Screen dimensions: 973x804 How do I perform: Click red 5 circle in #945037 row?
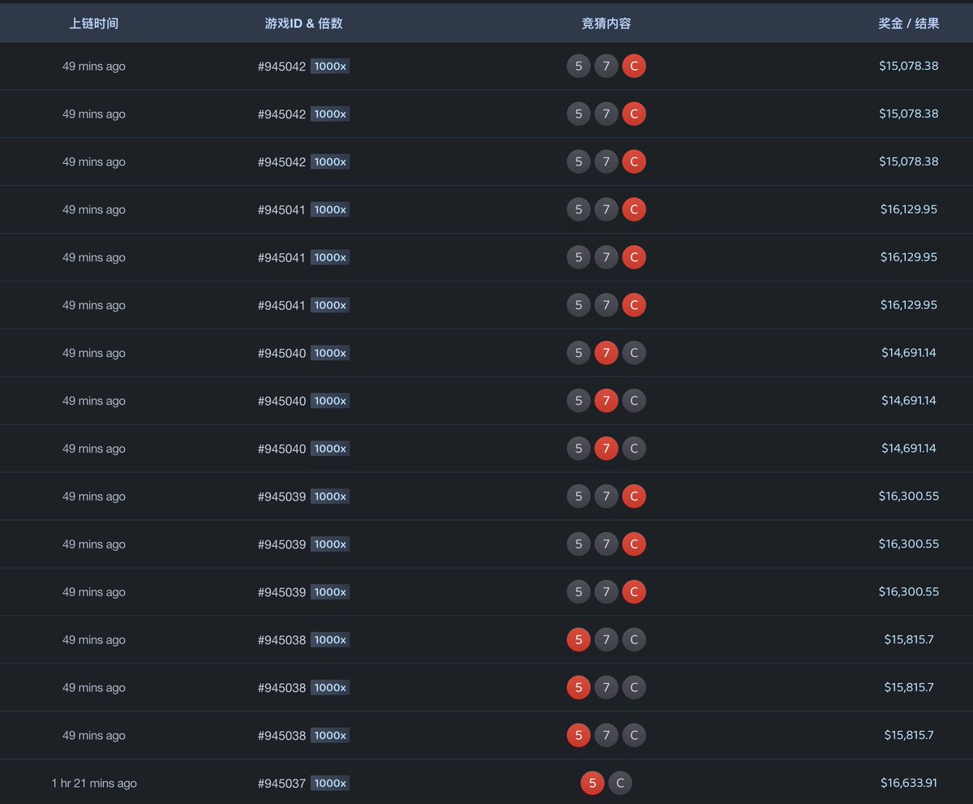click(x=593, y=783)
